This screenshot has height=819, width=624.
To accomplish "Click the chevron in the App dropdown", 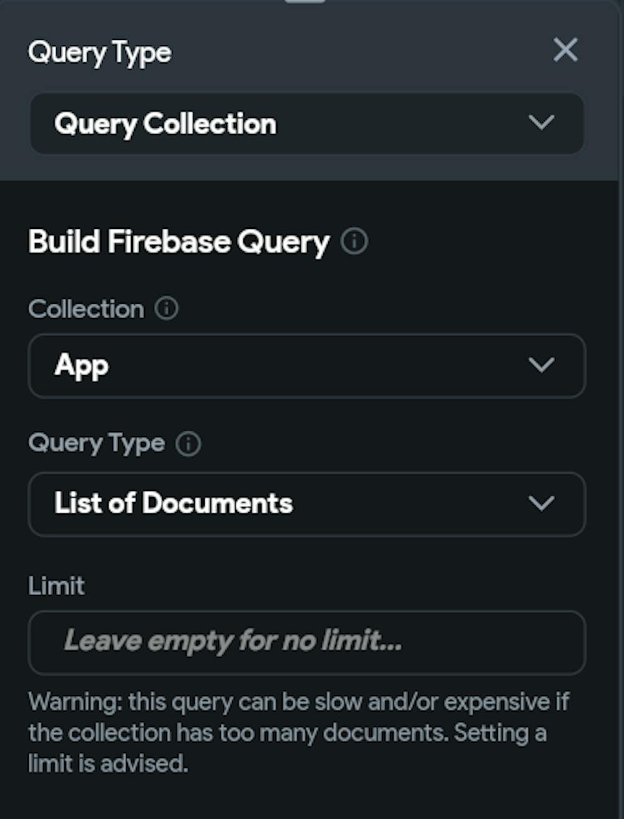I will [540, 364].
